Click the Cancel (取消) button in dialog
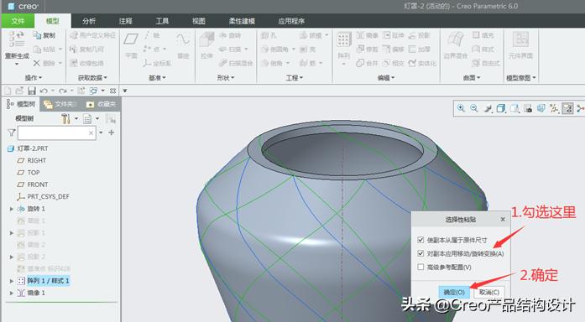The height and width of the screenshot is (322, 585). 489,292
